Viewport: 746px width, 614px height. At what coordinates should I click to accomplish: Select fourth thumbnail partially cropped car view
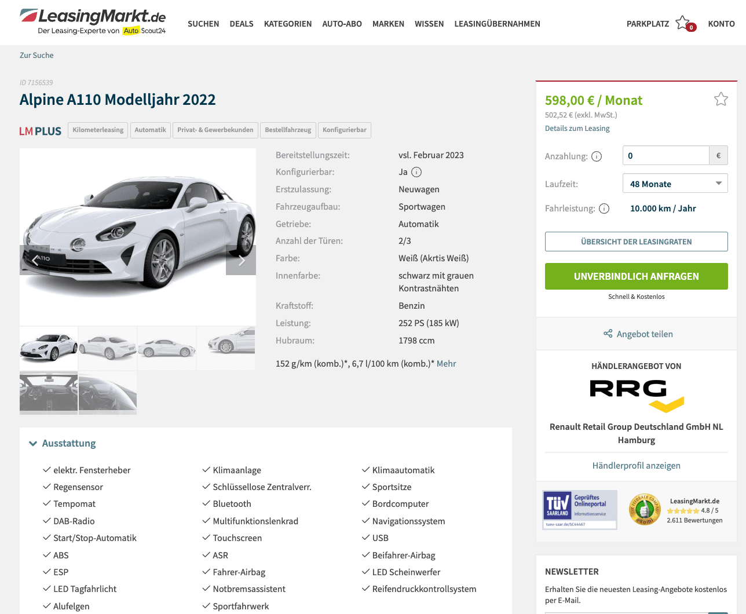pyautogui.click(x=226, y=348)
